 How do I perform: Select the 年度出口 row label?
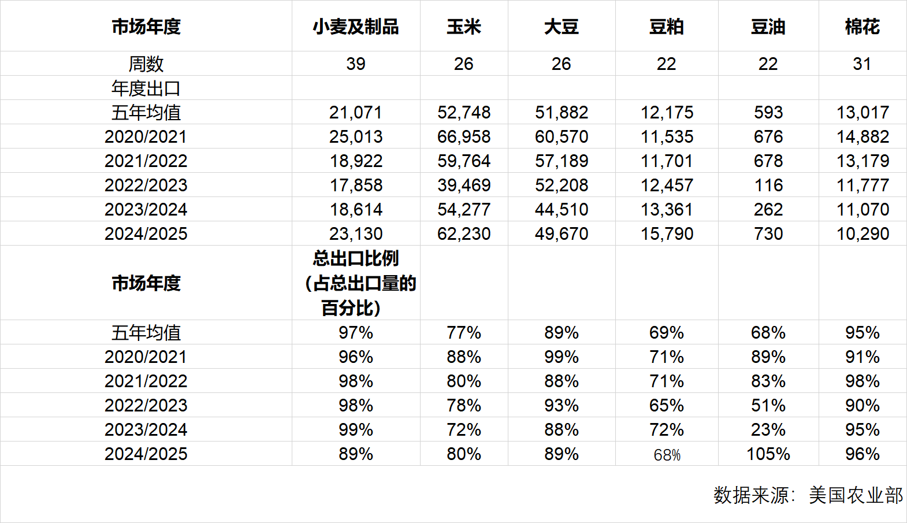click(146, 88)
